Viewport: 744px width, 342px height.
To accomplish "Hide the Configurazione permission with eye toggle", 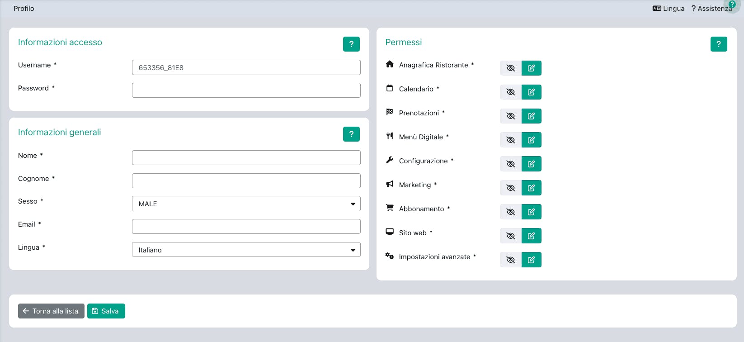I will [x=511, y=164].
